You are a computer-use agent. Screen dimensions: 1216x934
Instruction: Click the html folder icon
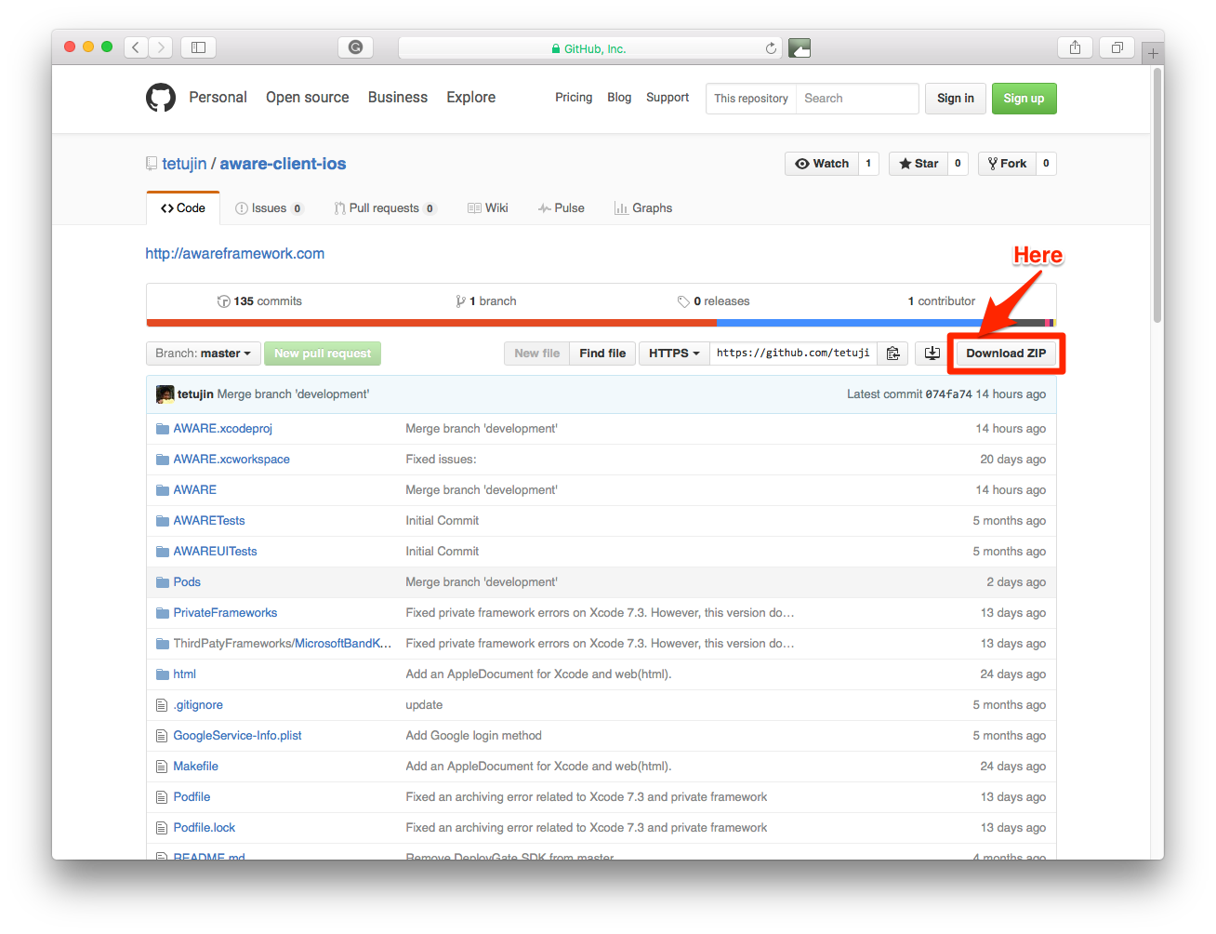[x=163, y=674]
